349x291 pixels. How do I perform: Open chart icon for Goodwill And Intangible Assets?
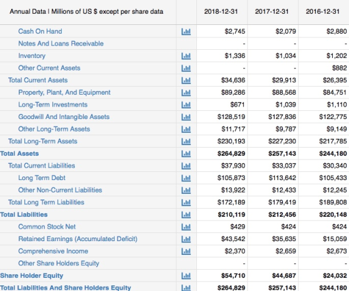(x=186, y=117)
